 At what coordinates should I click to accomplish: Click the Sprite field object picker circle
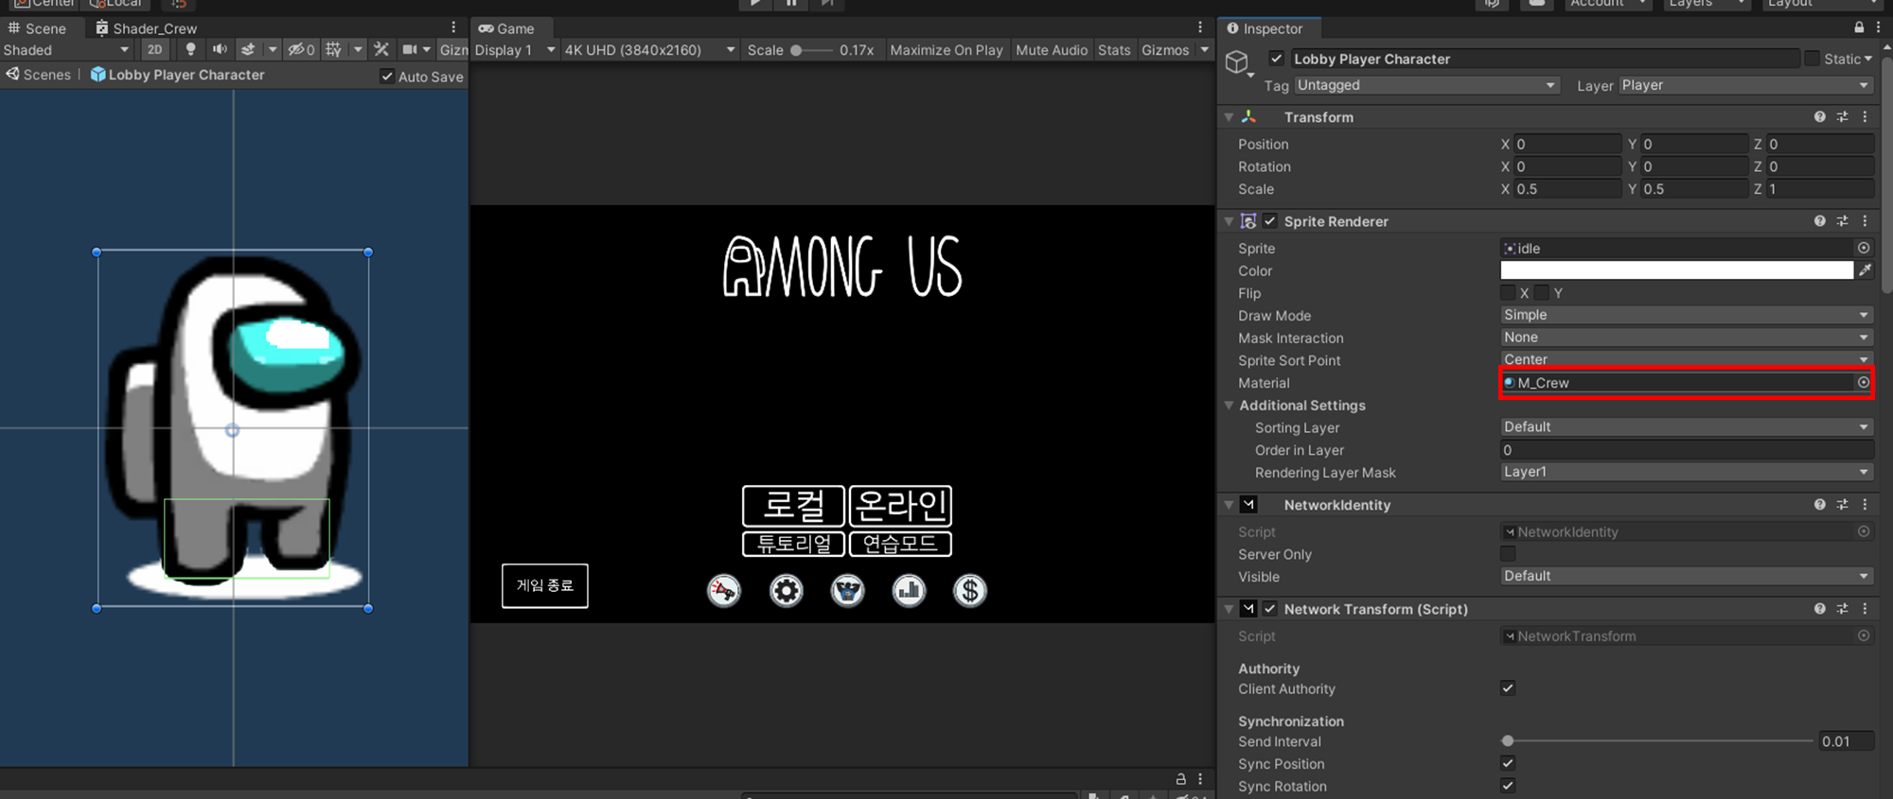pyautogui.click(x=1864, y=248)
